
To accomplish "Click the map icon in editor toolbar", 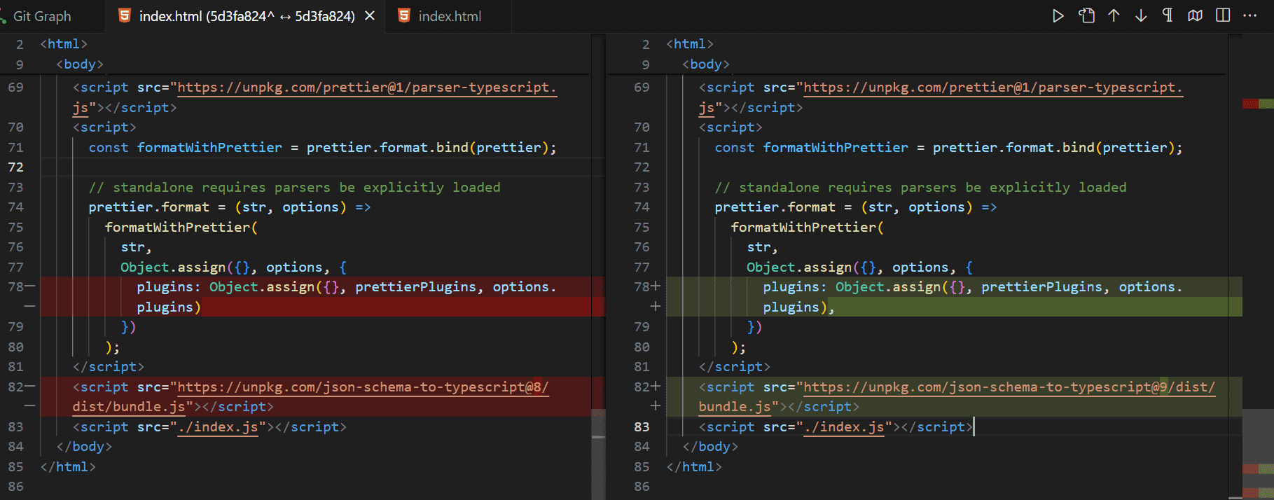I will tap(1195, 16).
